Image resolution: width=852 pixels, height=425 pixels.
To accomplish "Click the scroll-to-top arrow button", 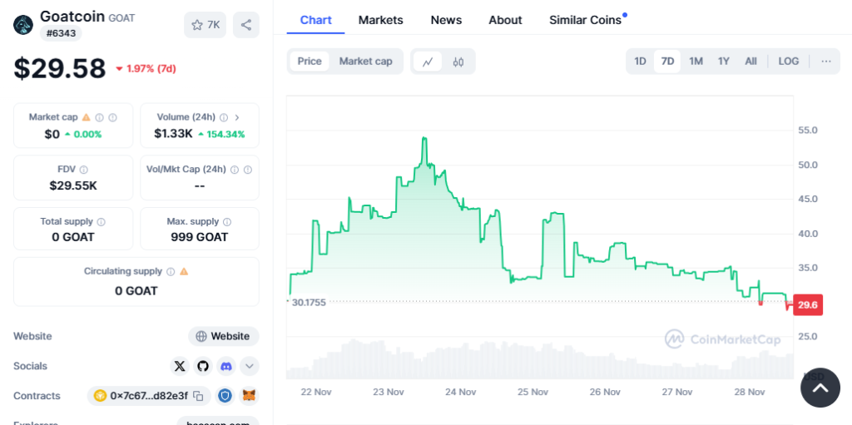I will click(820, 388).
